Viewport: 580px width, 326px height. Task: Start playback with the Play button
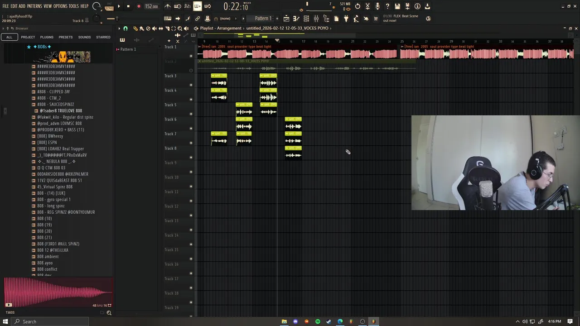click(x=119, y=6)
